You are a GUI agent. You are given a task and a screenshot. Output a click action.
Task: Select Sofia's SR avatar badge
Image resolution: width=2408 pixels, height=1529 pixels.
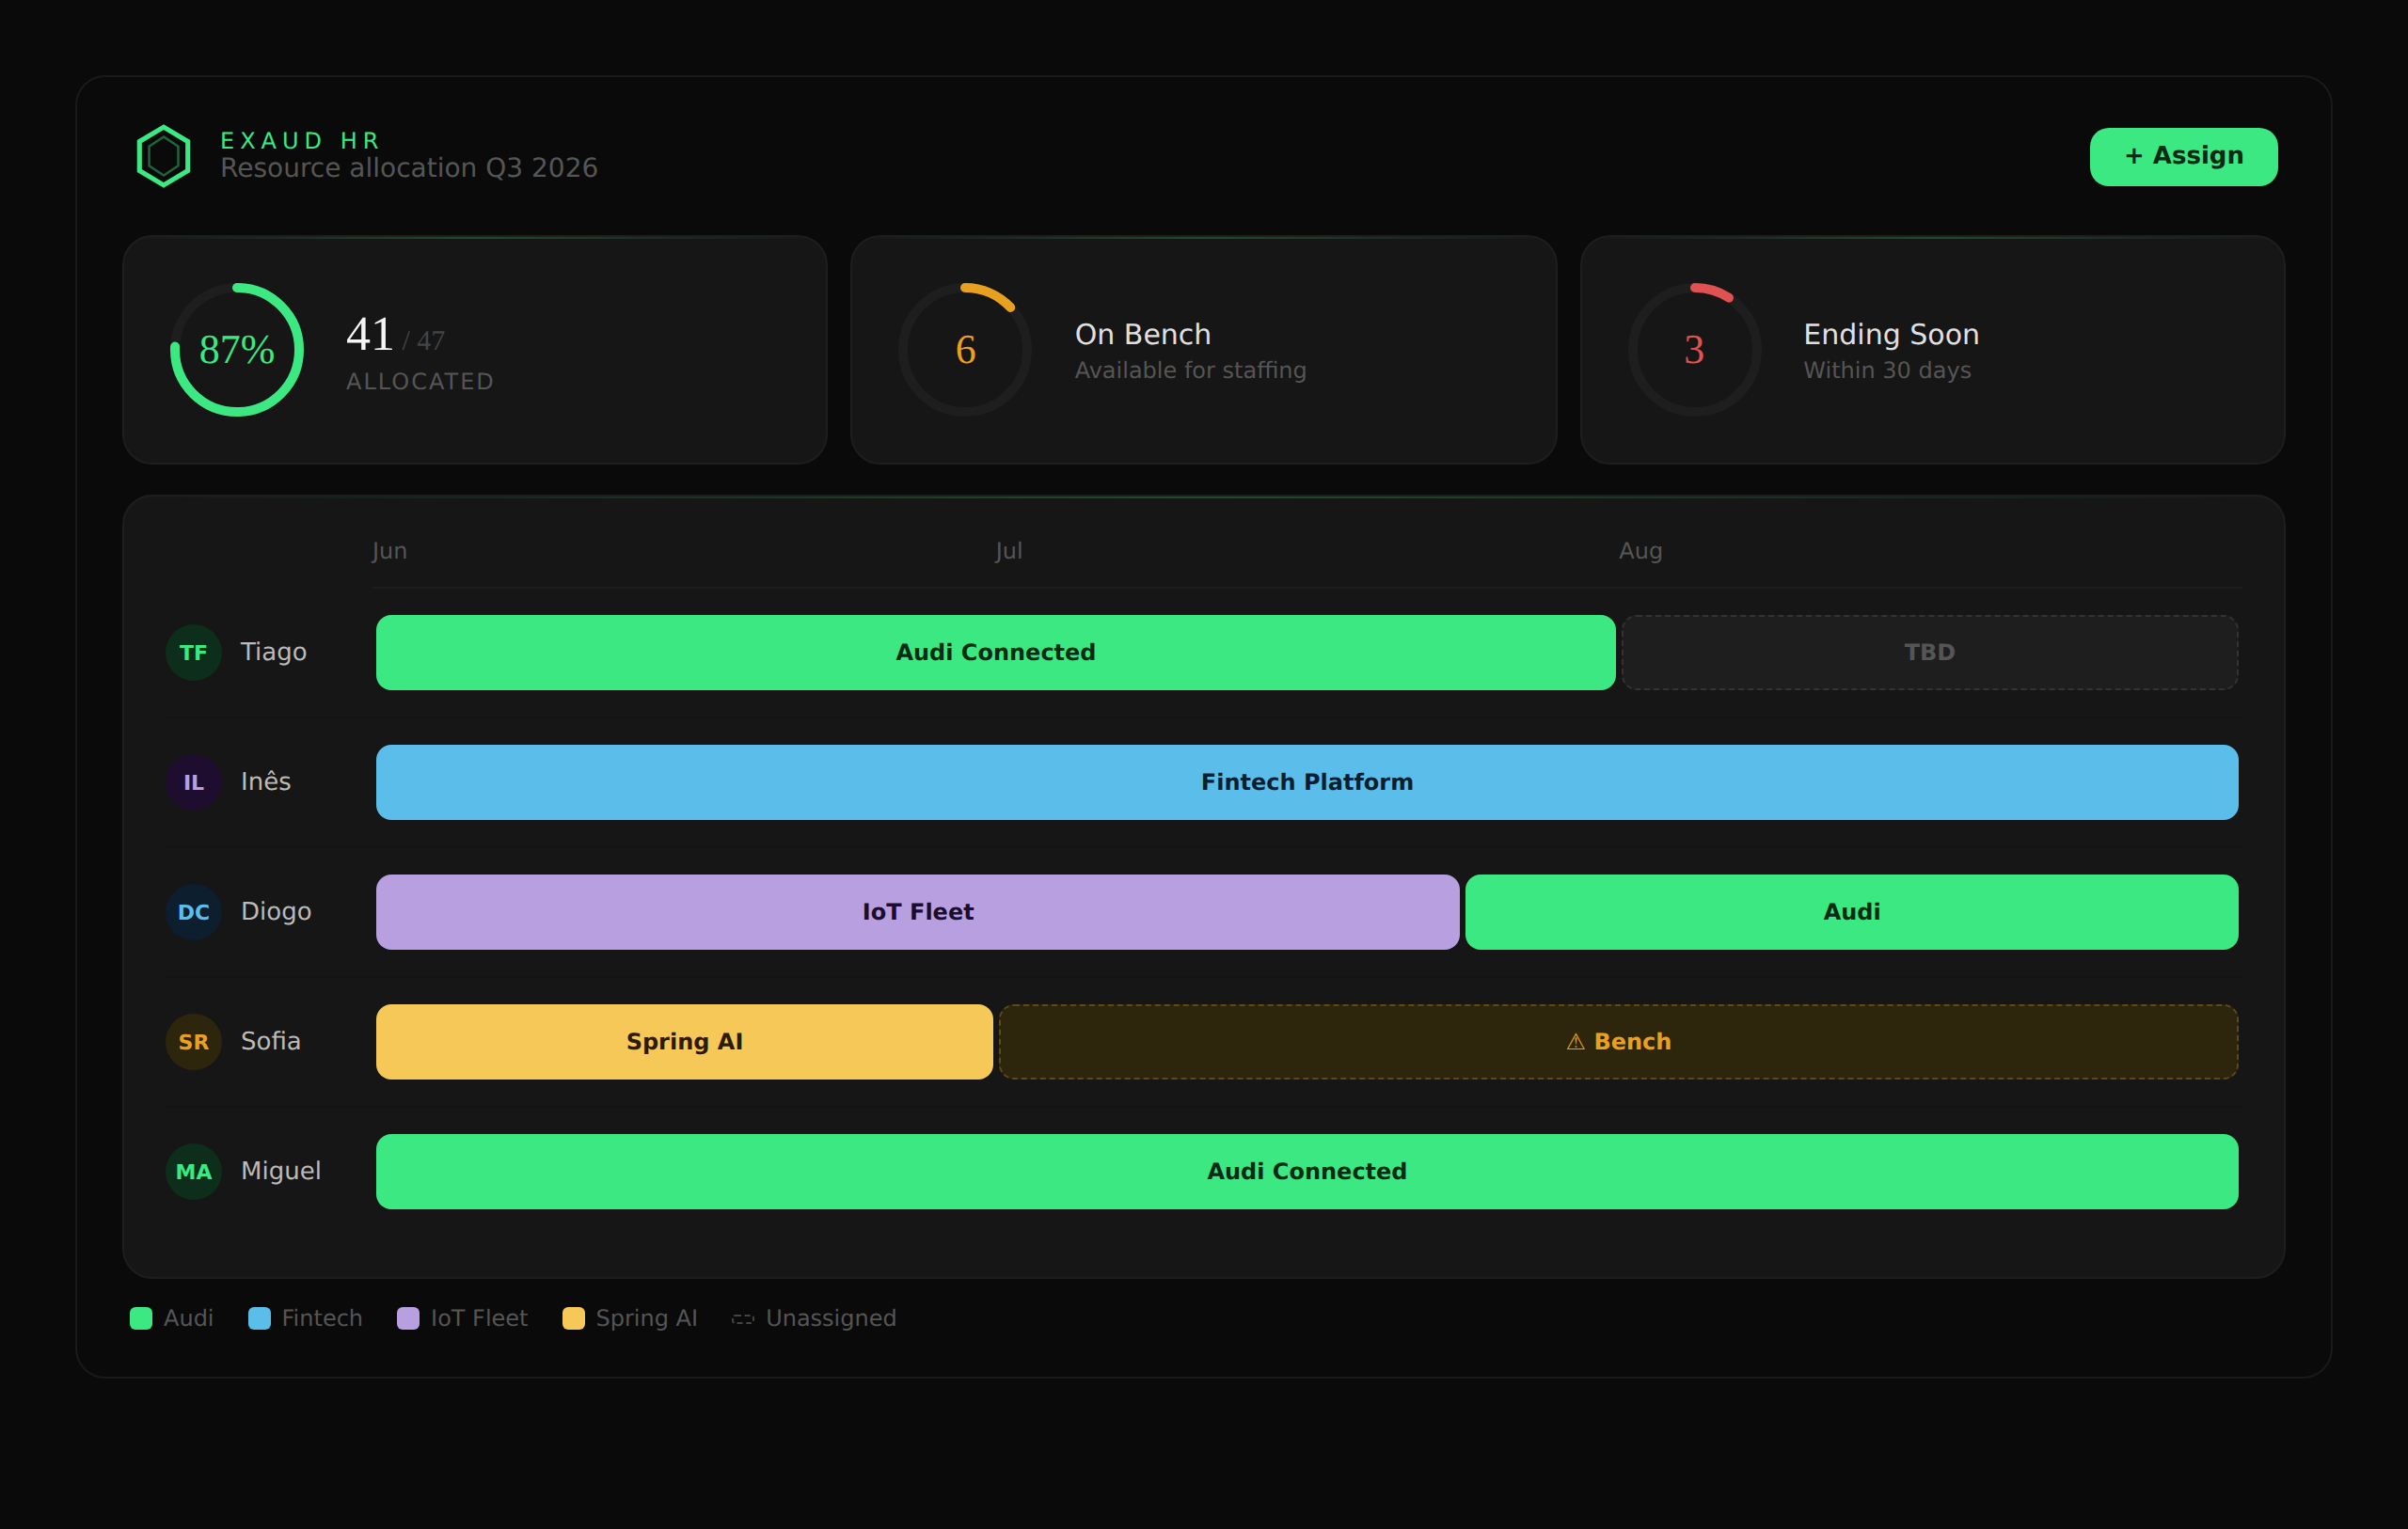tap(193, 1042)
